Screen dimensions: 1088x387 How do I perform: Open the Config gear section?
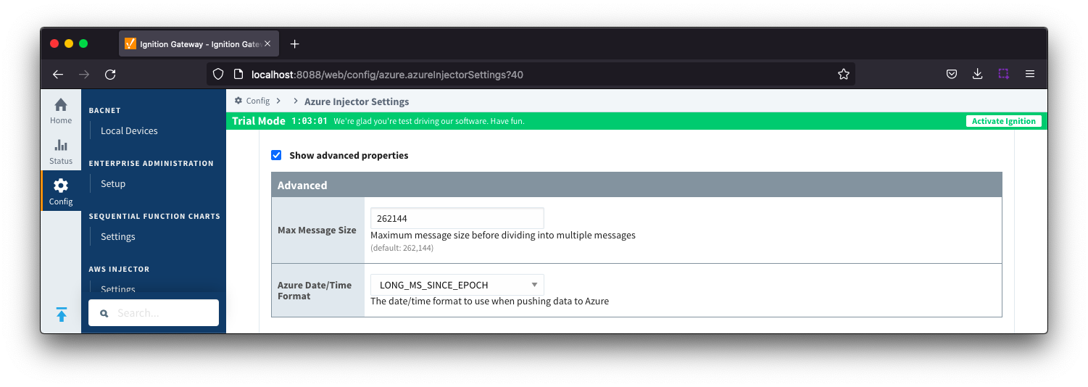61,191
